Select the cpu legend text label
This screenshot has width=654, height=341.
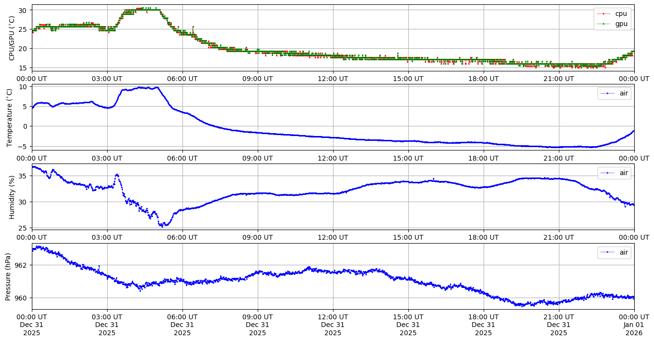pyautogui.click(x=621, y=14)
